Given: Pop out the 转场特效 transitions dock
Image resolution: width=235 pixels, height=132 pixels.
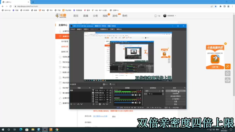Looking at the screenshot, I should point(163,88).
